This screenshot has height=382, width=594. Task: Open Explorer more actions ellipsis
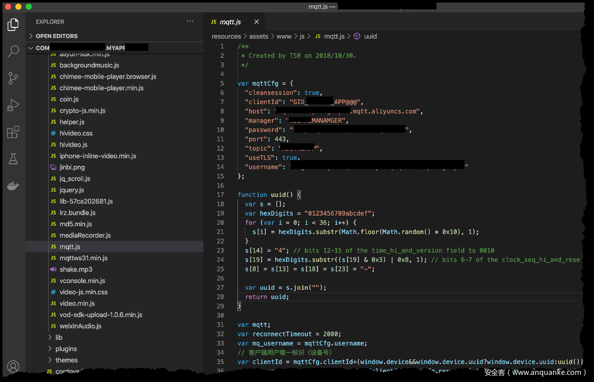click(x=190, y=22)
